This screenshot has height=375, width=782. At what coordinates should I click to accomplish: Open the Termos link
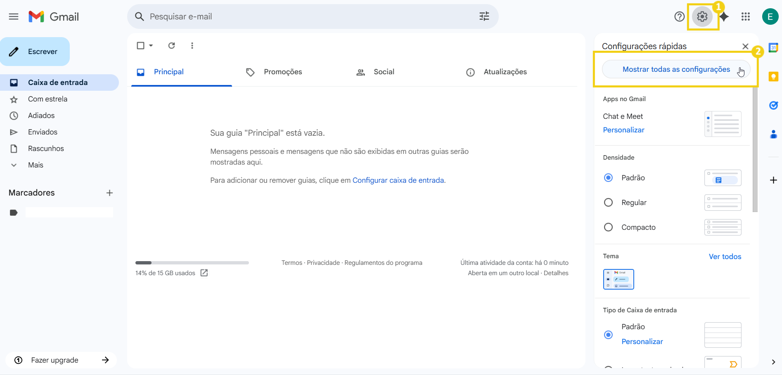292,263
